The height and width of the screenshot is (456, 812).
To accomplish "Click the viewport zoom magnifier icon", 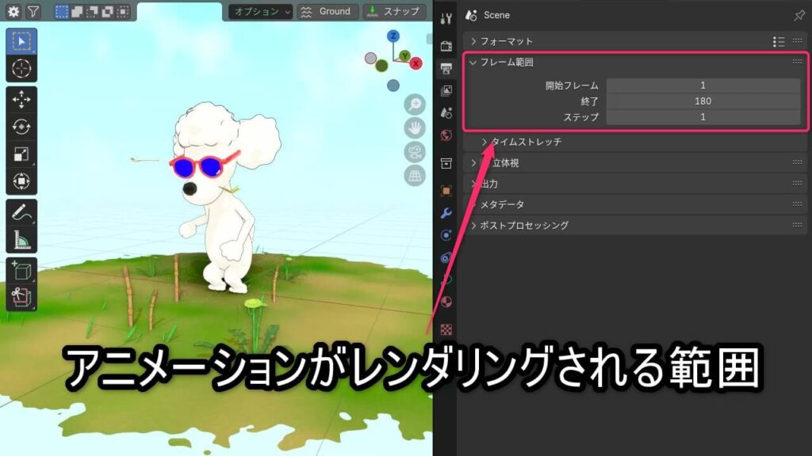I will tap(415, 104).
